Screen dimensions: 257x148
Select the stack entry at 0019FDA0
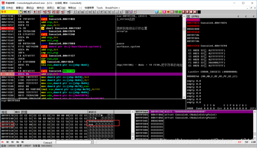[194, 112]
